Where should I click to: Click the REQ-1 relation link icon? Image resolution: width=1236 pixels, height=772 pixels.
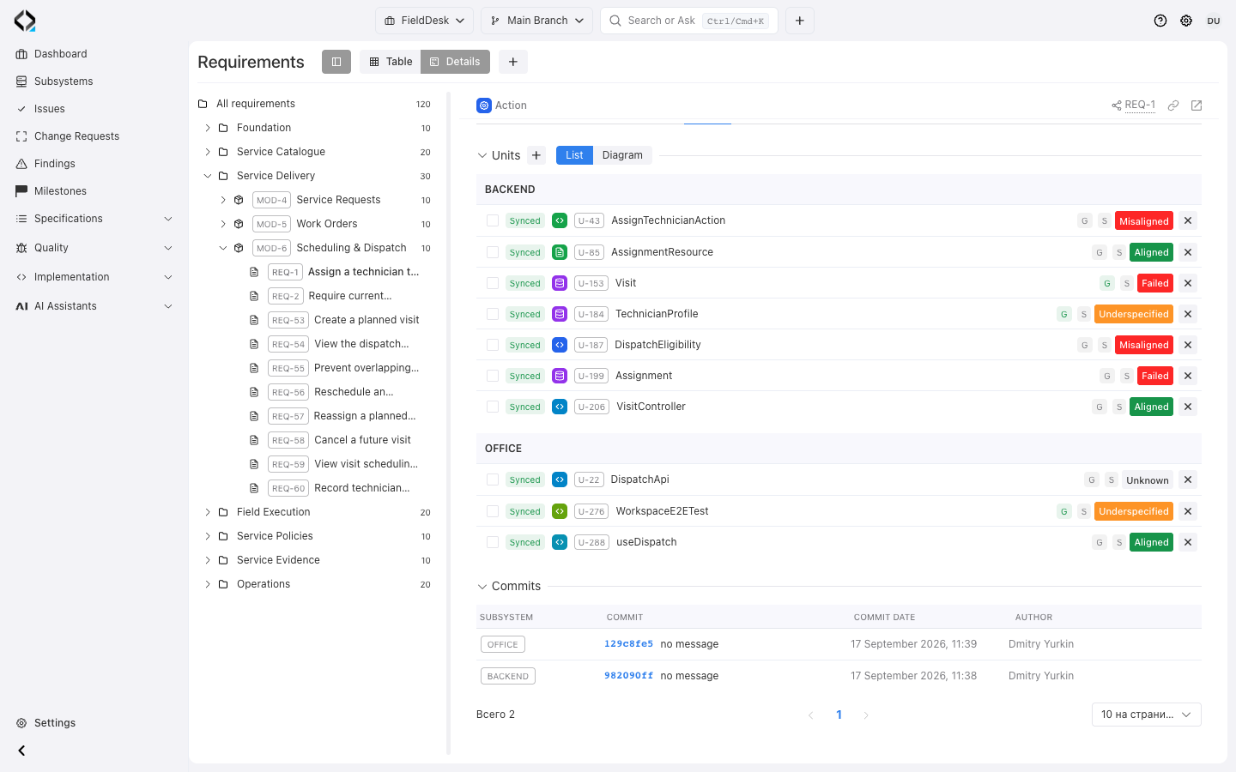(x=1117, y=106)
